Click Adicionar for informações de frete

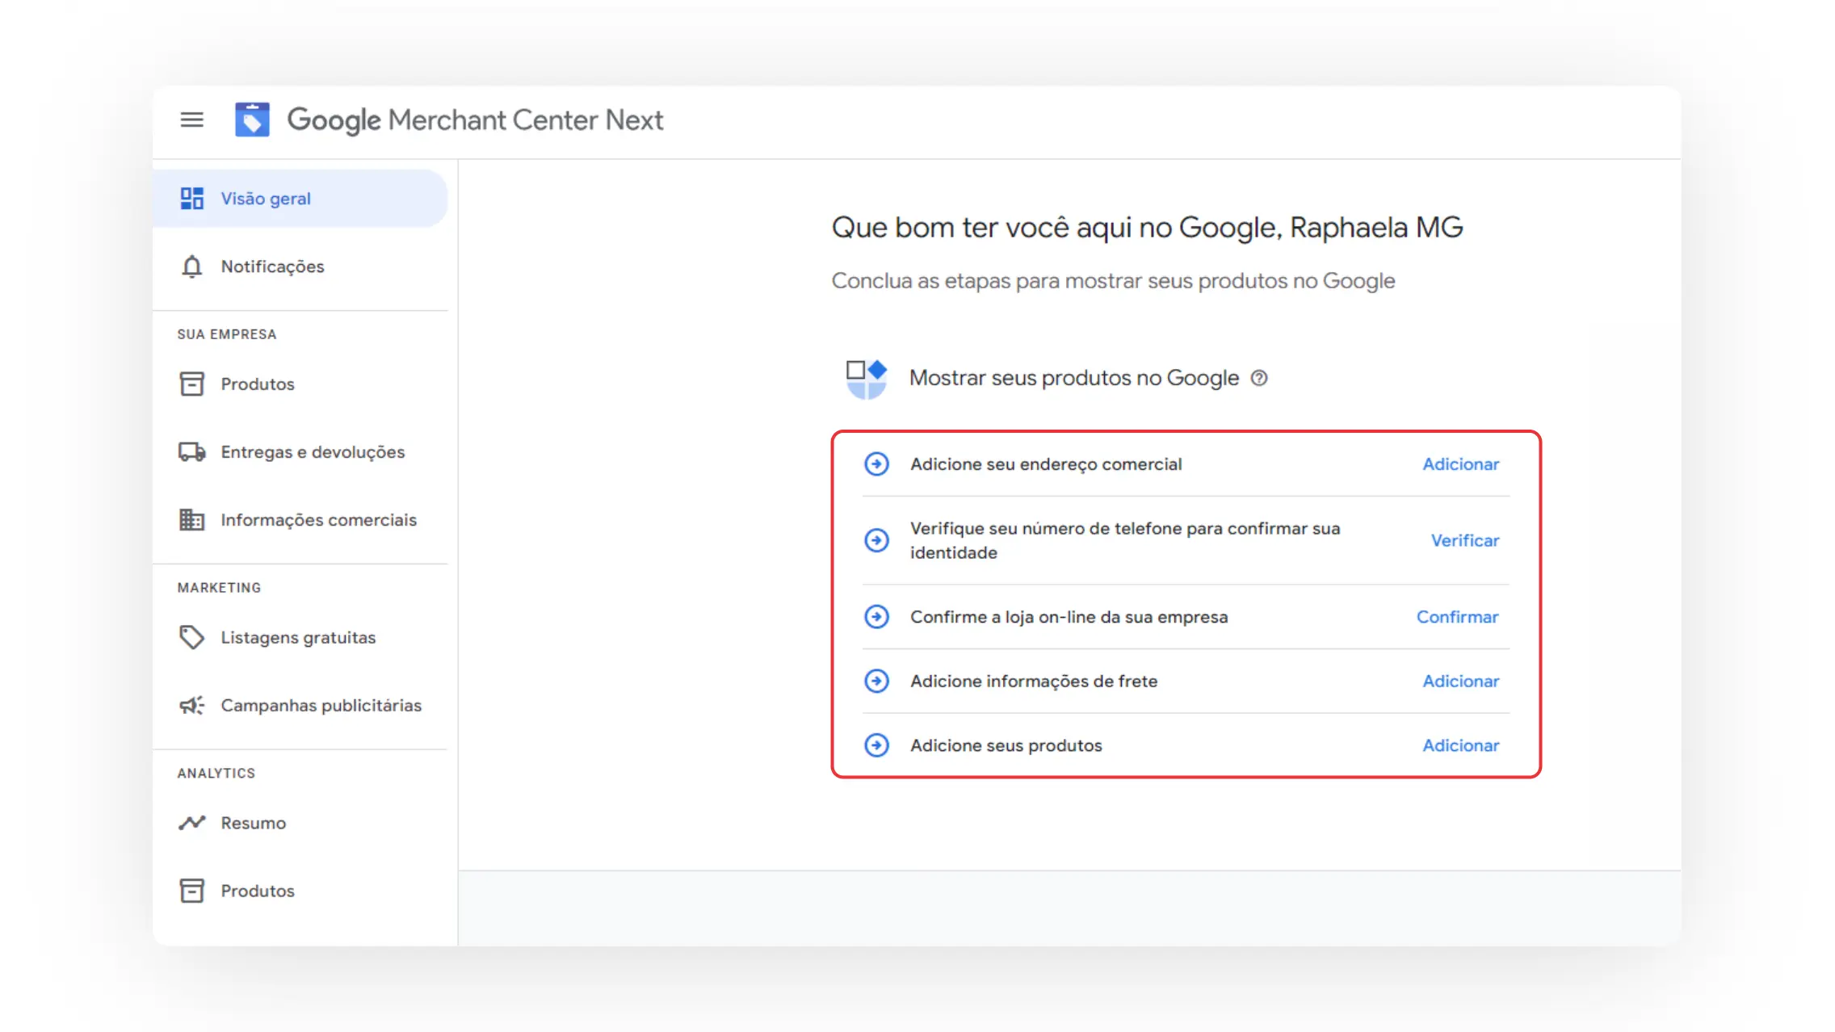tap(1459, 681)
